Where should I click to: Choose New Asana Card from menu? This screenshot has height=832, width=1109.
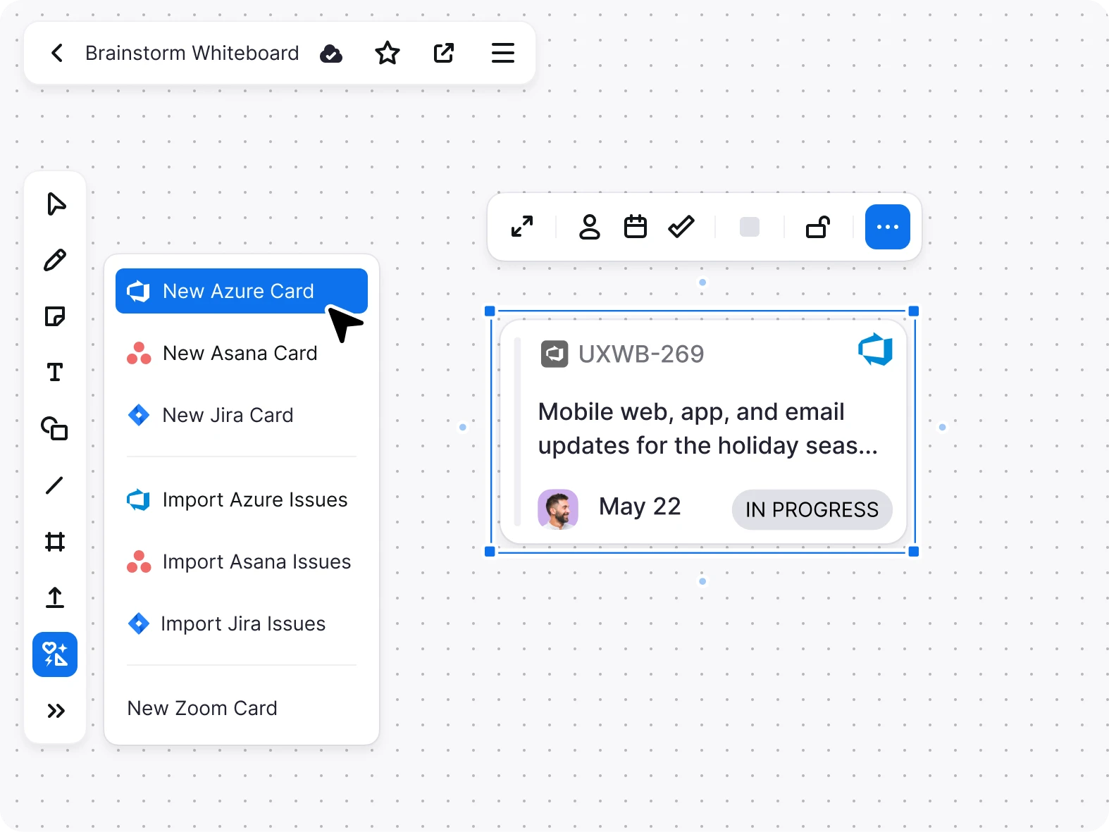click(242, 353)
